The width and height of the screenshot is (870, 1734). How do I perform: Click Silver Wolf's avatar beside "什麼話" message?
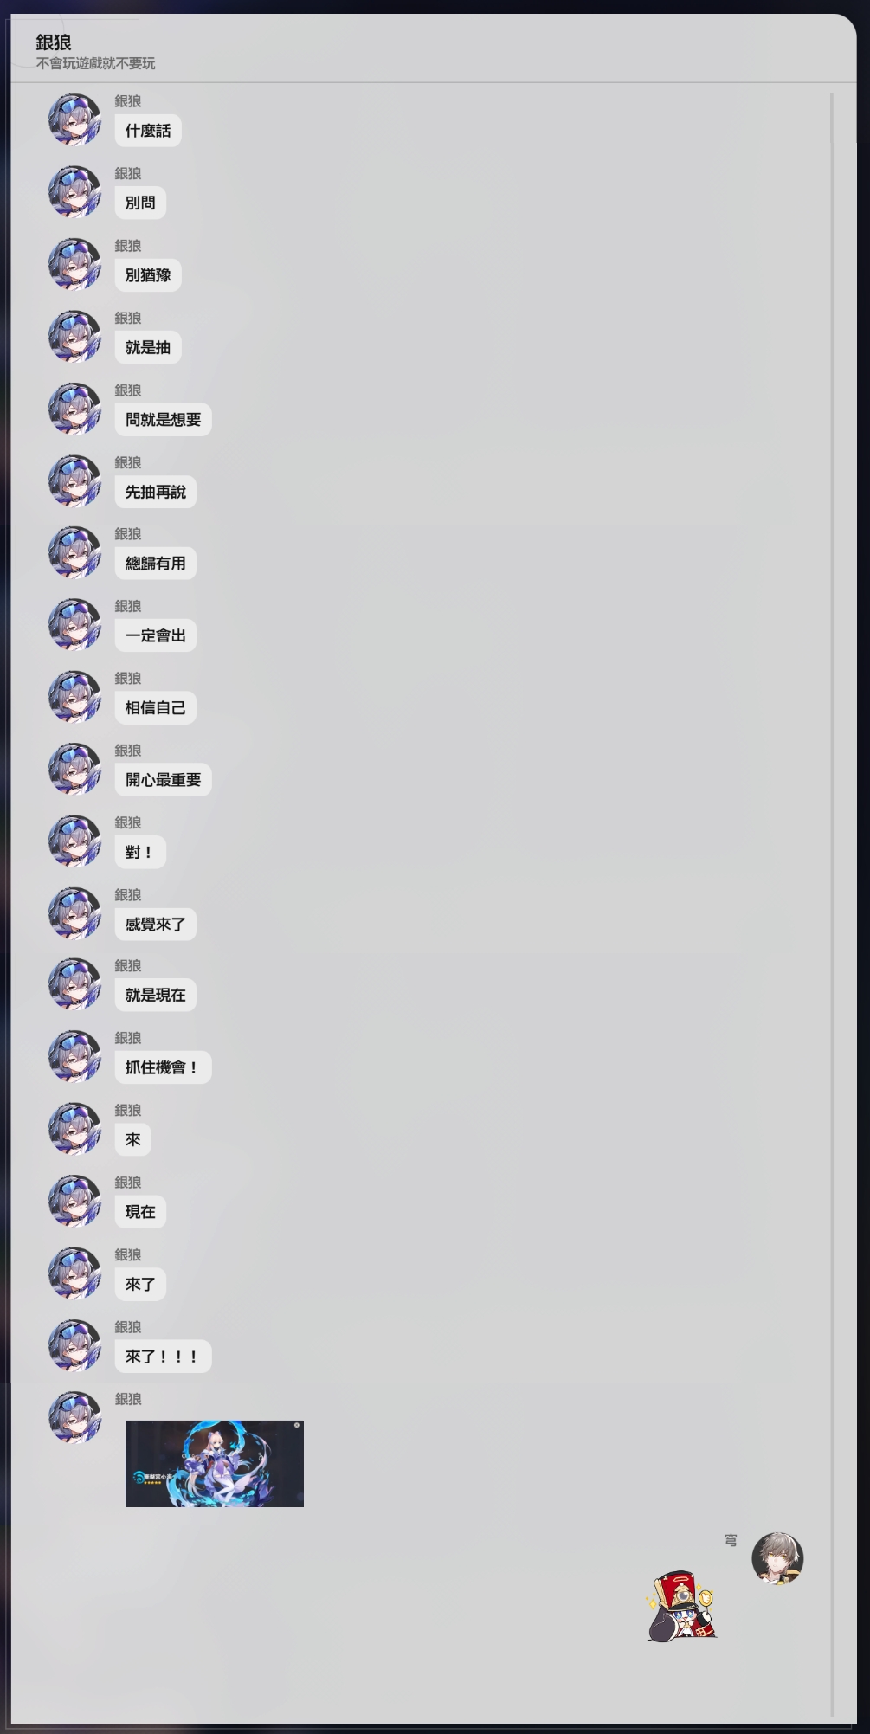74,119
